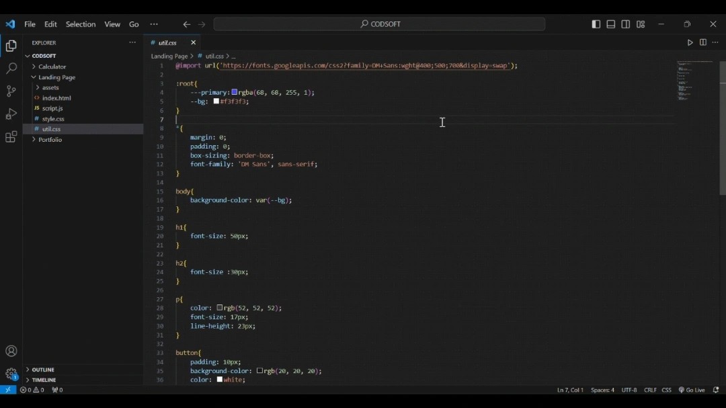Open the Go menu
This screenshot has height=408, width=726.
134,24
